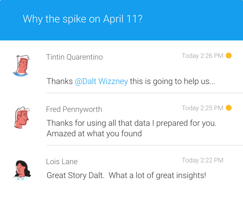Expand the truncated ellipsis in Tintin's comment
The width and height of the screenshot is (243, 197).
(x=212, y=83)
